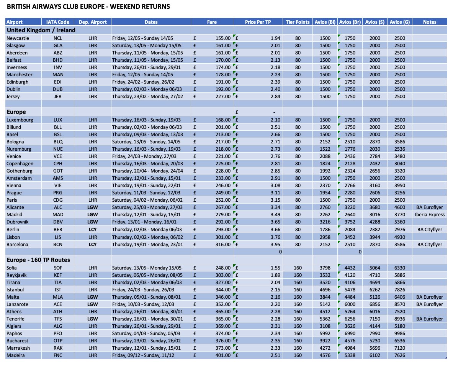Click the 'Fare' column header
The image size is (453, 365).
[x=212, y=22]
